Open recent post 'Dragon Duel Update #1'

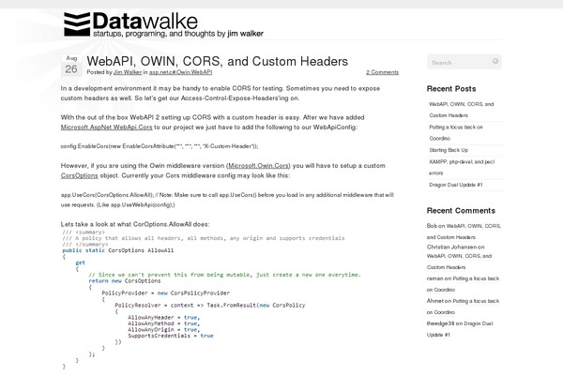coord(456,185)
